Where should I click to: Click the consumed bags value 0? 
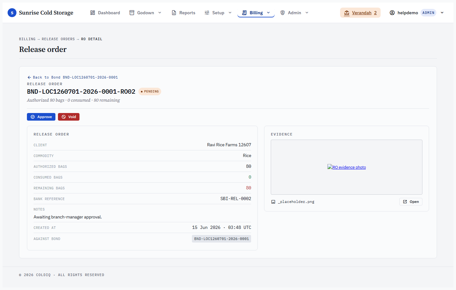point(250,177)
